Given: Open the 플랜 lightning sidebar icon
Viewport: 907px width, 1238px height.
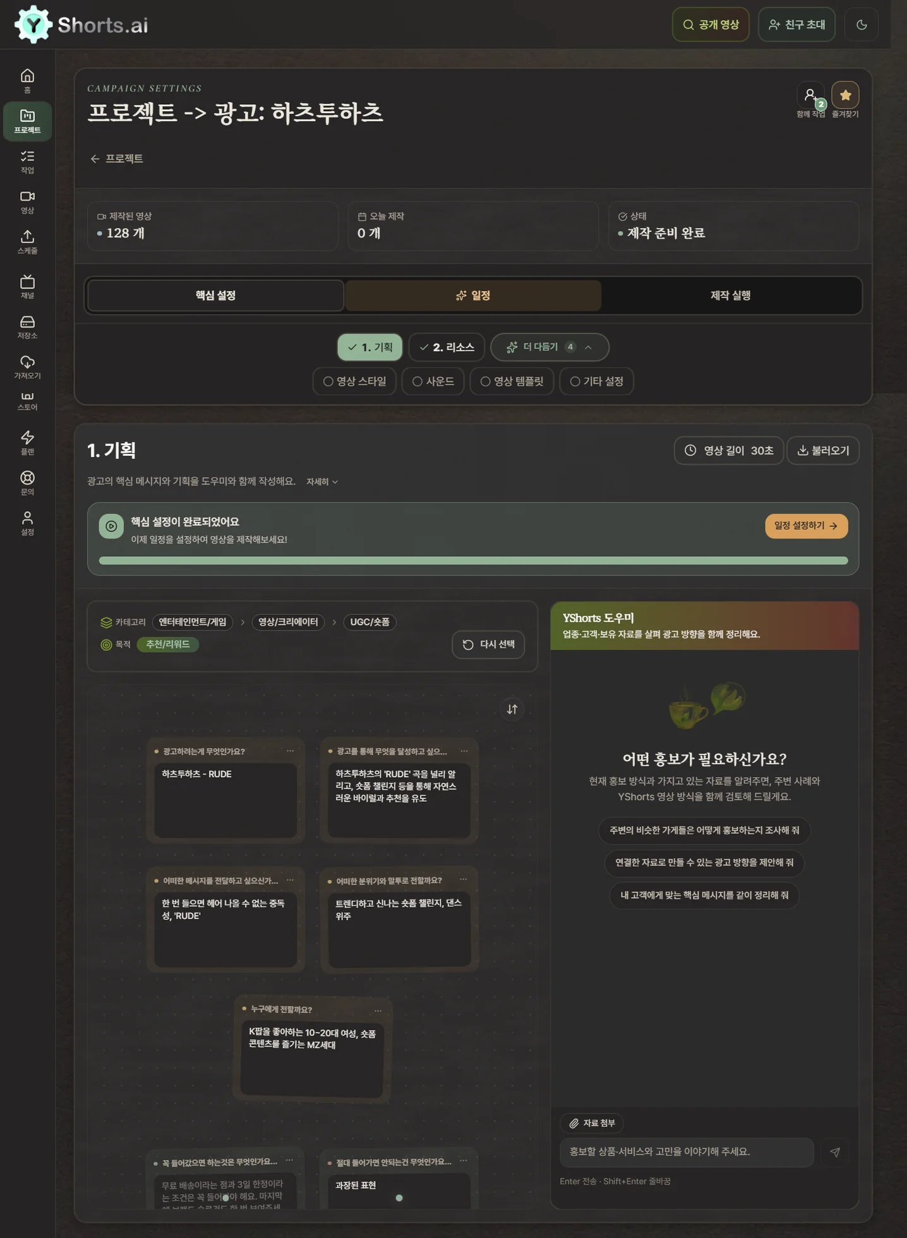Looking at the screenshot, I should (27, 442).
